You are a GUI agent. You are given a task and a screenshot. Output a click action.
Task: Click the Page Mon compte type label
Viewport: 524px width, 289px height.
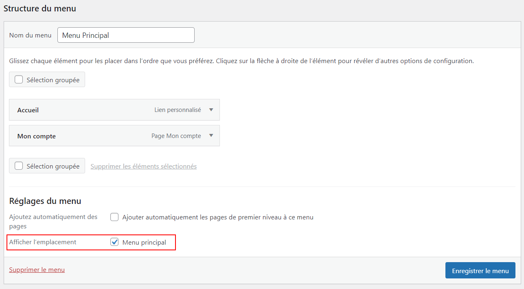(176, 136)
